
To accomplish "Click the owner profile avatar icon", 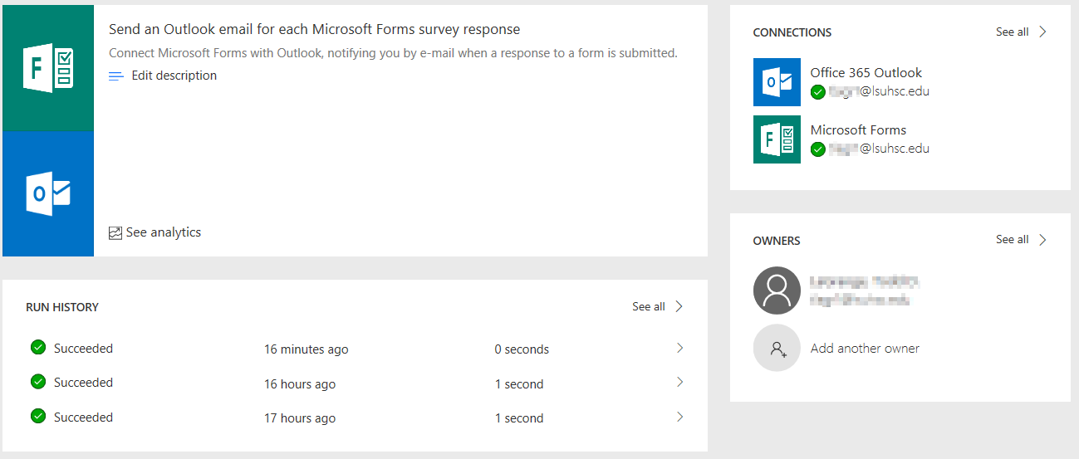I will (x=777, y=291).
